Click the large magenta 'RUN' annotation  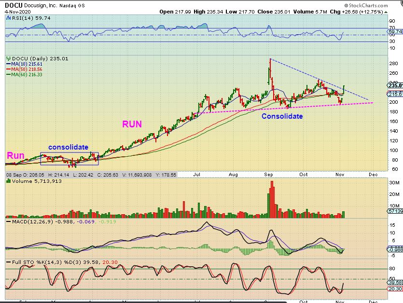coord(132,124)
